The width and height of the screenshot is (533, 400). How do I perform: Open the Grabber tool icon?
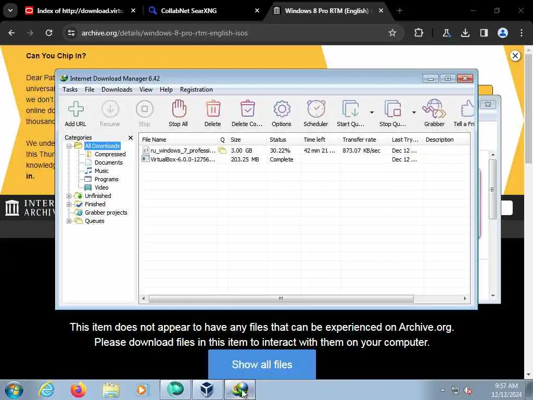[x=435, y=114]
